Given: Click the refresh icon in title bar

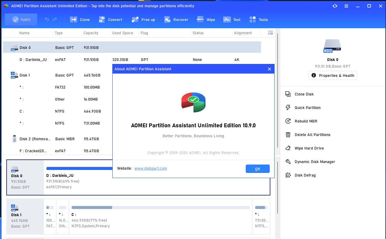Looking at the screenshot, I should click(x=335, y=6).
